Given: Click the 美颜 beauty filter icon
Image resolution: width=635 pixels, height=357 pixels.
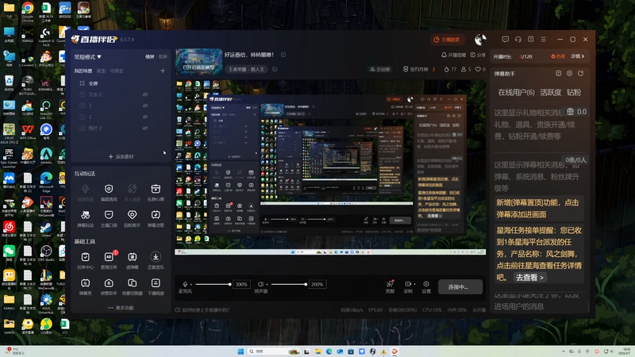Looking at the screenshot, I should click(x=390, y=286).
